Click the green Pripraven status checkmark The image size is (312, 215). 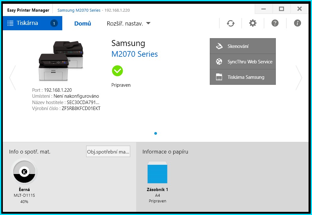pos(117,71)
